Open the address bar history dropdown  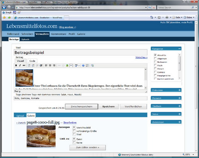[146, 8]
